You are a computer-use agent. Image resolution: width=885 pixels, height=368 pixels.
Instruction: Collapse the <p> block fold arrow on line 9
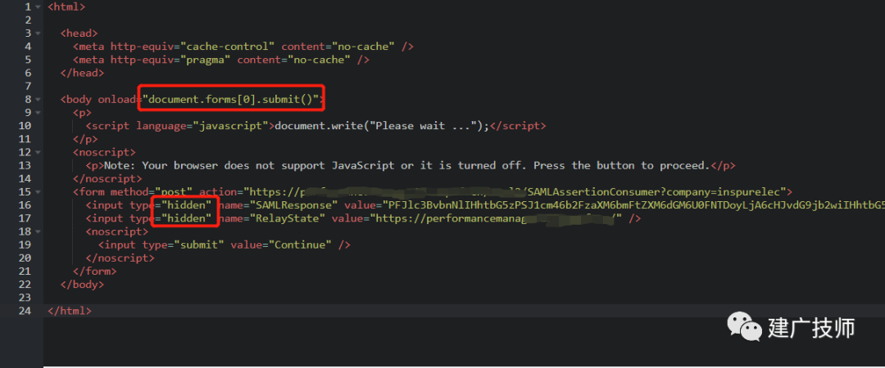coord(37,113)
